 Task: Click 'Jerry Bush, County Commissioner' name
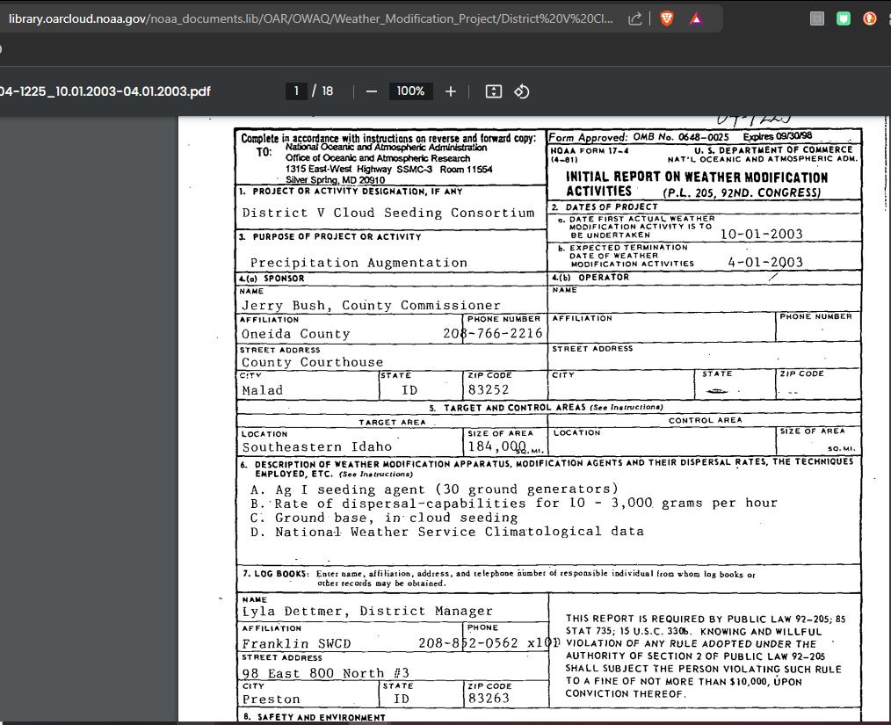pyautogui.click(x=371, y=305)
